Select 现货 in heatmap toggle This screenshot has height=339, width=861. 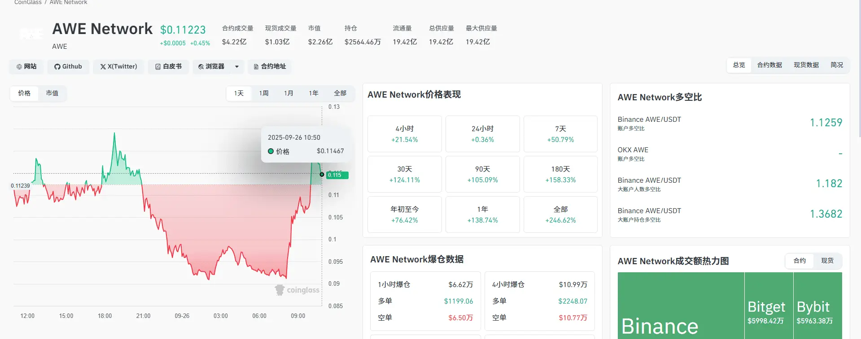[827, 261]
